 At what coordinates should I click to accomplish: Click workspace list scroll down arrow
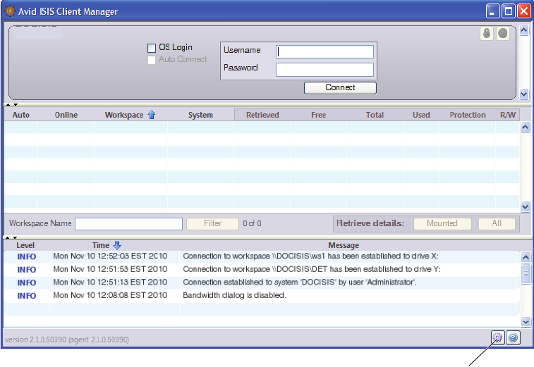pyautogui.click(x=525, y=206)
